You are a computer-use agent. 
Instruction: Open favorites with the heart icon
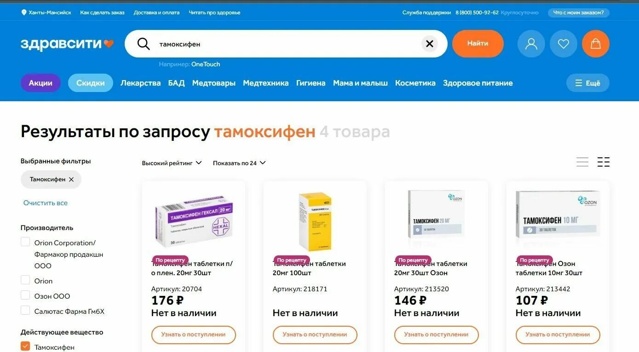click(563, 44)
